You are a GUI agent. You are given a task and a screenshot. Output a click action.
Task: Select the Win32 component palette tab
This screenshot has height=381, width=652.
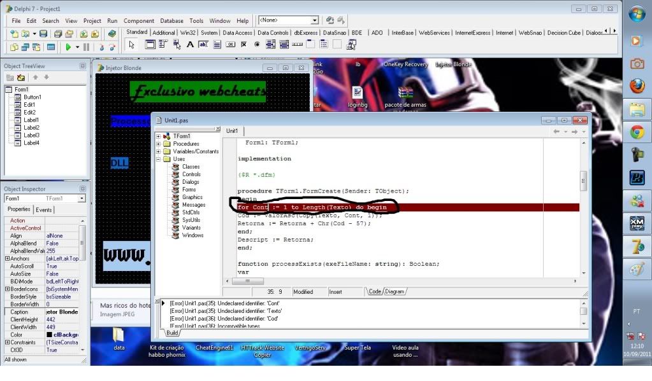click(x=188, y=32)
